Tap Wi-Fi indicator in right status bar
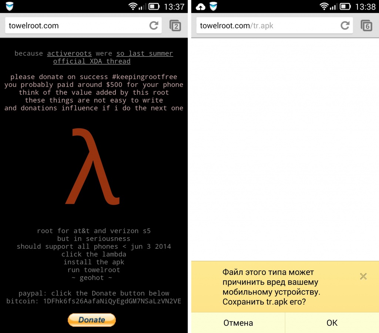The width and height of the screenshot is (379, 333). pyautogui.click(x=324, y=6)
